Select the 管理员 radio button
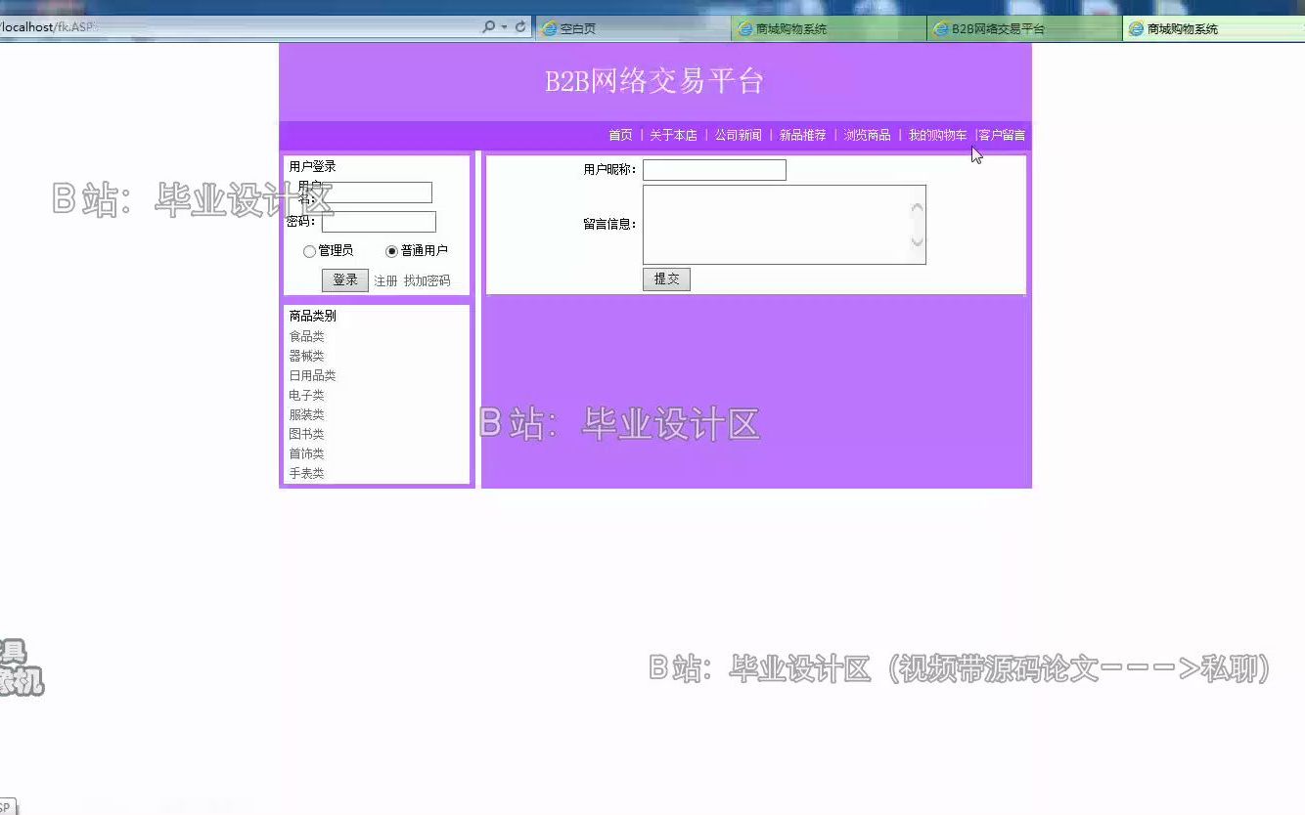 (309, 251)
